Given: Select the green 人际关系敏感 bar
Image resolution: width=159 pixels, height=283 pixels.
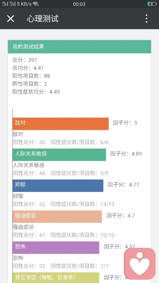Looking at the screenshot, I should point(59,155).
